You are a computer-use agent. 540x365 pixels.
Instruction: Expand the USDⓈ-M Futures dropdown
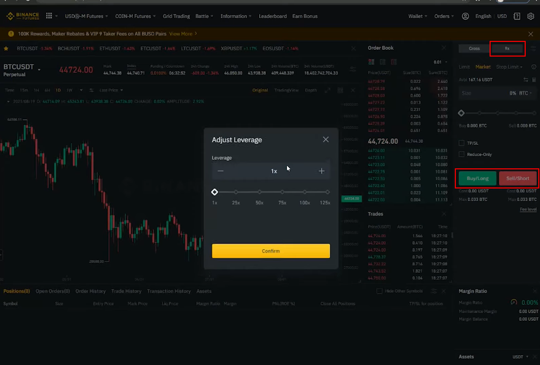click(87, 16)
